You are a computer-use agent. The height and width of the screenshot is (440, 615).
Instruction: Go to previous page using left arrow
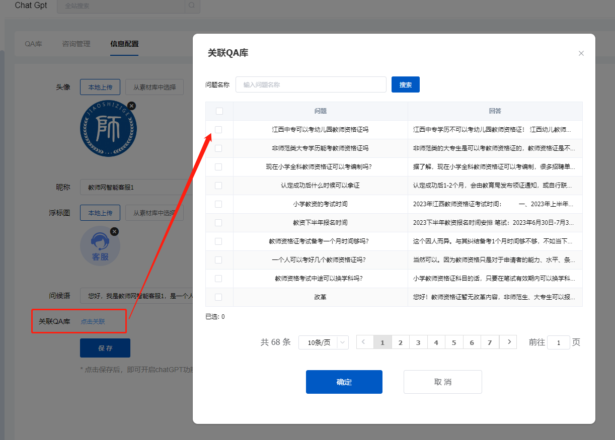364,342
